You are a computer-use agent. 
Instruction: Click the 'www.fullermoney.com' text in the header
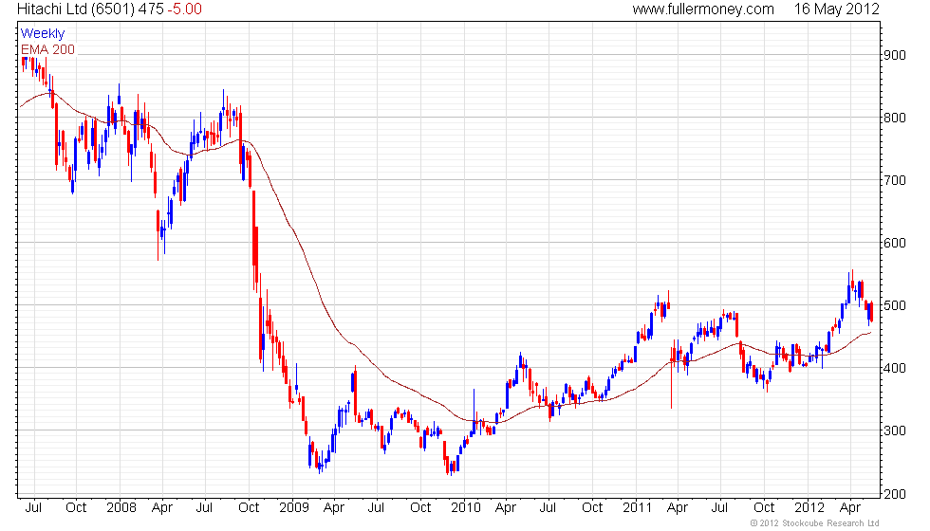[x=703, y=9]
